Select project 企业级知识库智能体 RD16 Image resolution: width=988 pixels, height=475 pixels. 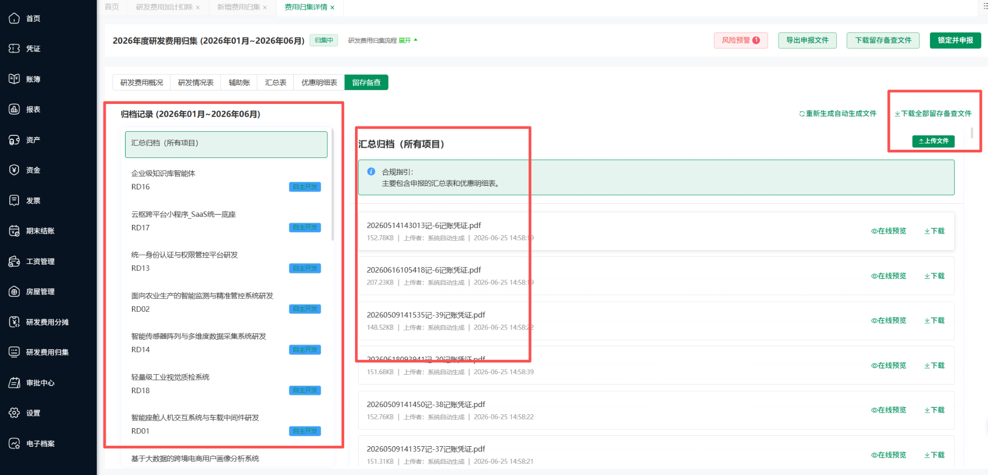[x=226, y=180]
